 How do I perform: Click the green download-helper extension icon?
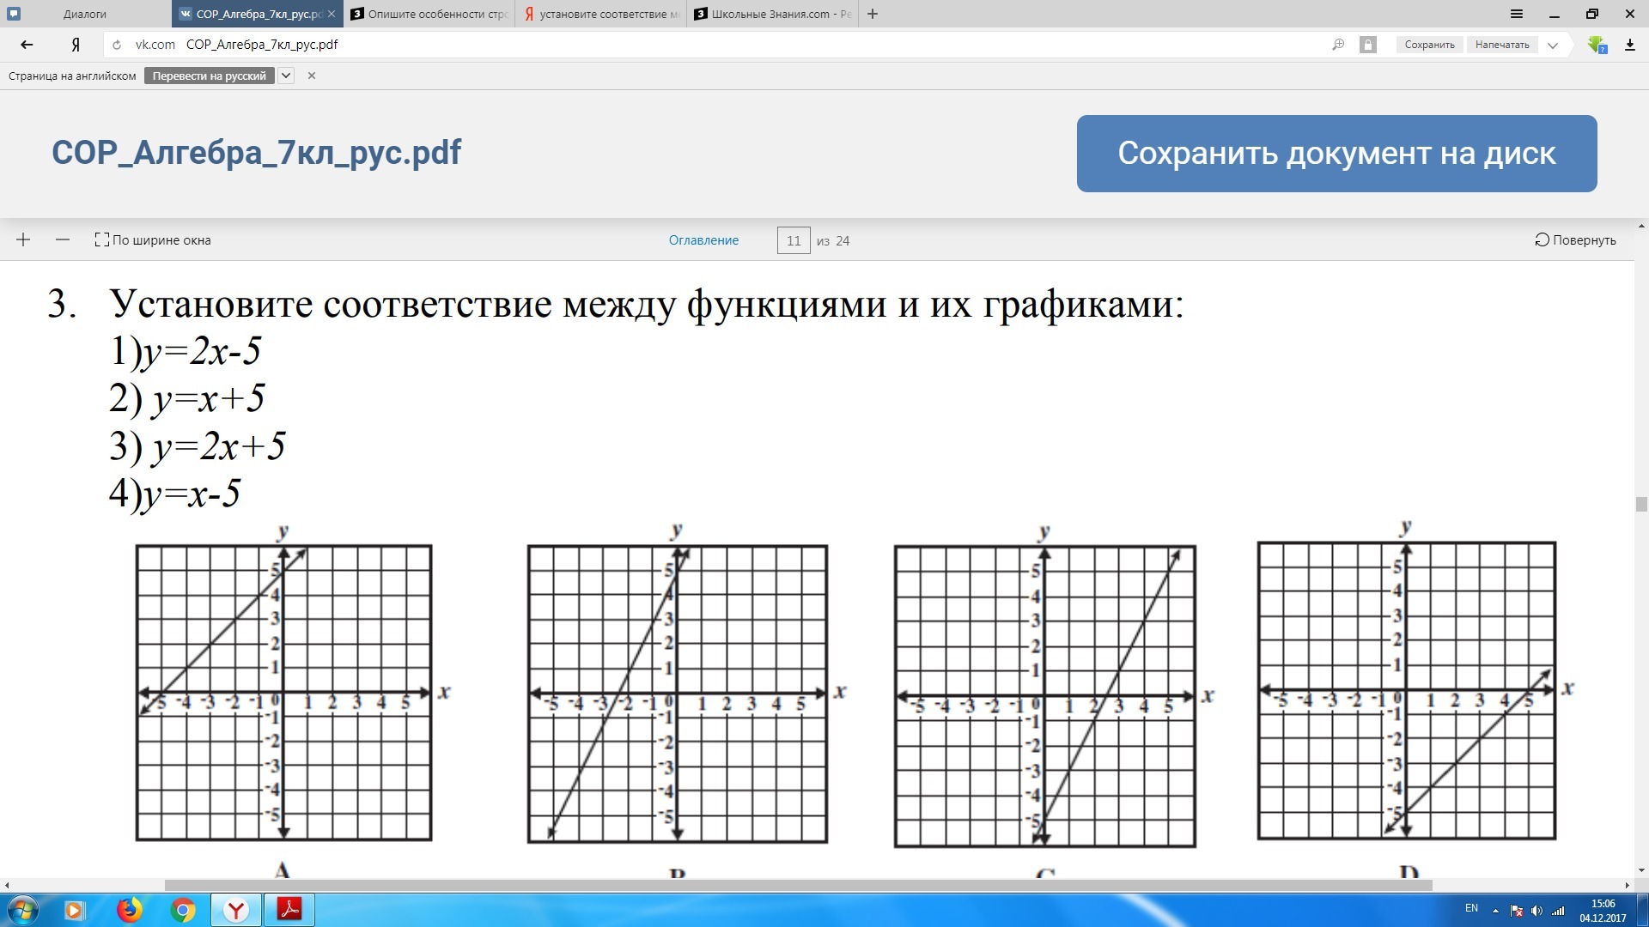tap(1597, 44)
